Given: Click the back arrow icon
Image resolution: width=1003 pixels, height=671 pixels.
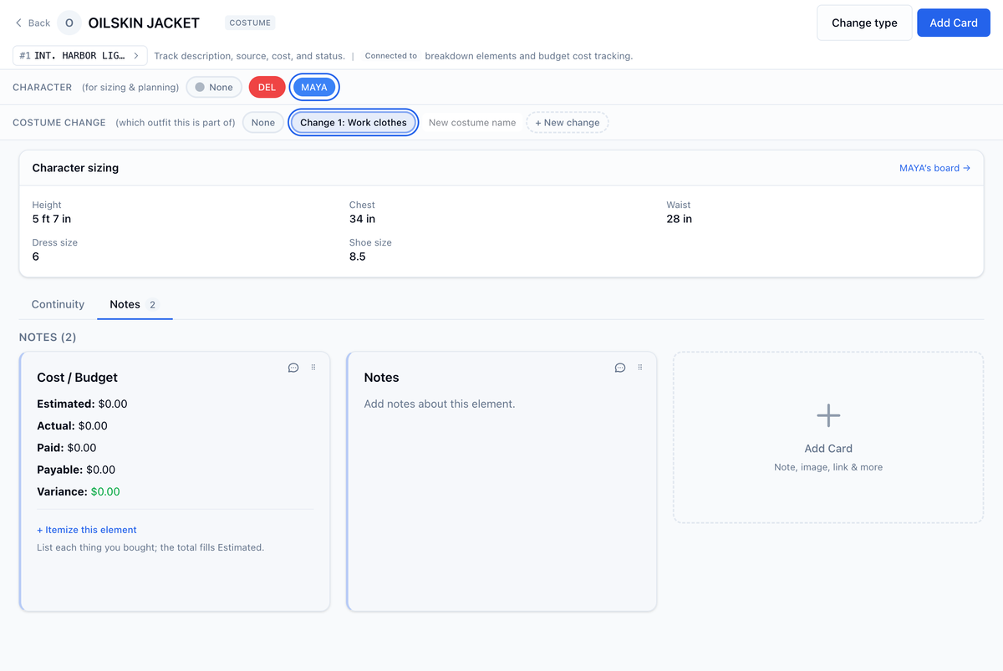Looking at the screenshot, I should click(18, 23).
